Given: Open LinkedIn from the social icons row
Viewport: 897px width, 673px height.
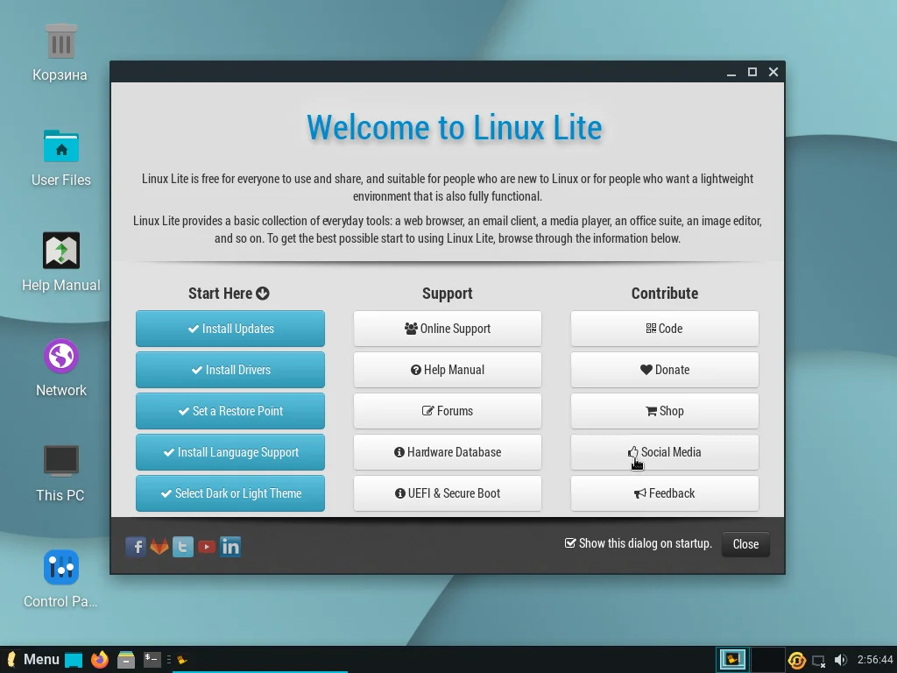Looking at the screenshot, I should (x=230, y=546).
